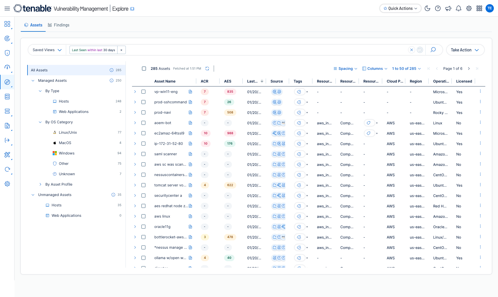Expand the By Asset Profile group
Viewport: 498px width, 297px height.
click(40, 184)
